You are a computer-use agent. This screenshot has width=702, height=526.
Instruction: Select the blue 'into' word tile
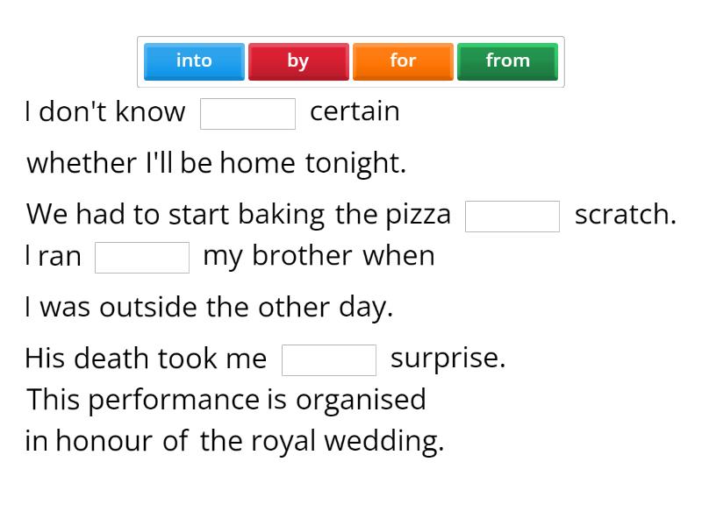click(x=193, y=61)
